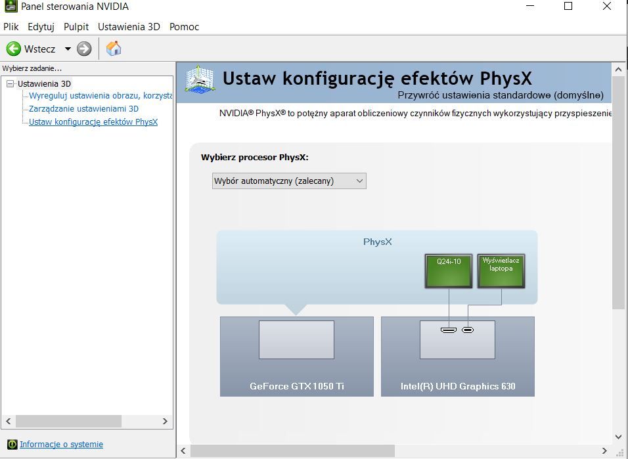Select the Wyświetlacz laptopa display icon

tap(501, 271)
